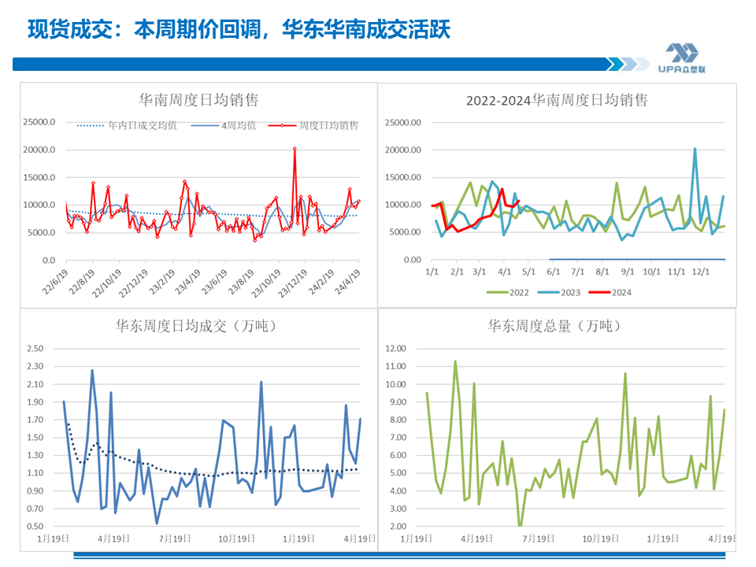Click the 5000.00 axis label
Screen dimensions: 756x567
pos(405,232)
